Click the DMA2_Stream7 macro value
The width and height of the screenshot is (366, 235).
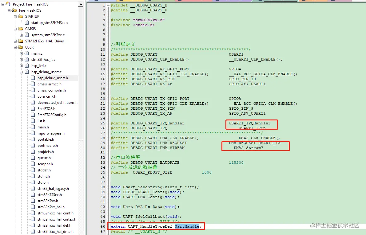pyautogui.click(x=249, y=148)
